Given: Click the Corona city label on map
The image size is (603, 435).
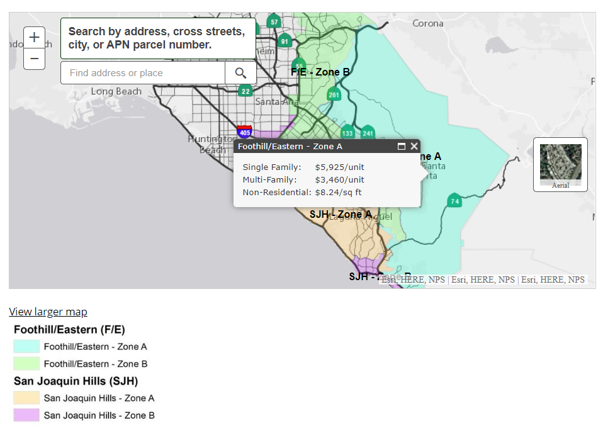Looking at the screenshot, I should click(428, 23).
